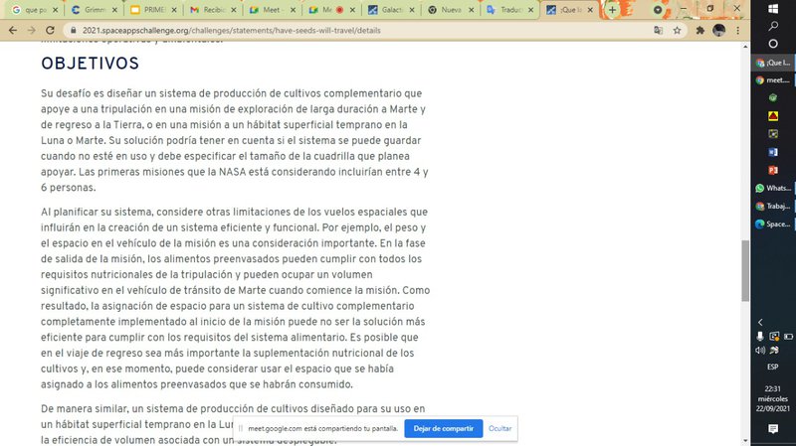
Task: Reload the page with refresh icon
Action: [x=51, y=30]
